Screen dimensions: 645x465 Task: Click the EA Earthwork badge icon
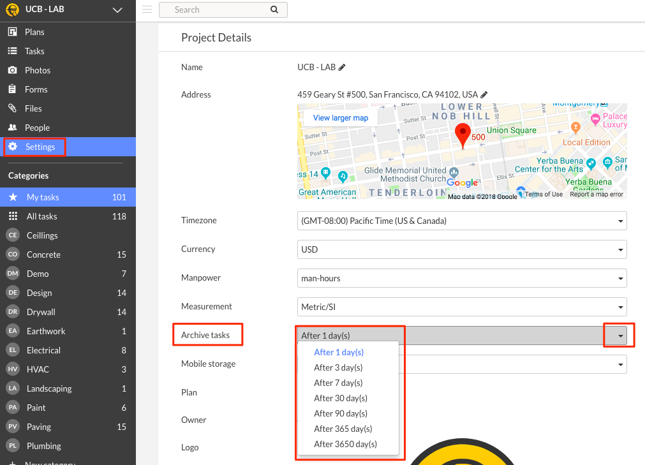tap(13, 331)
